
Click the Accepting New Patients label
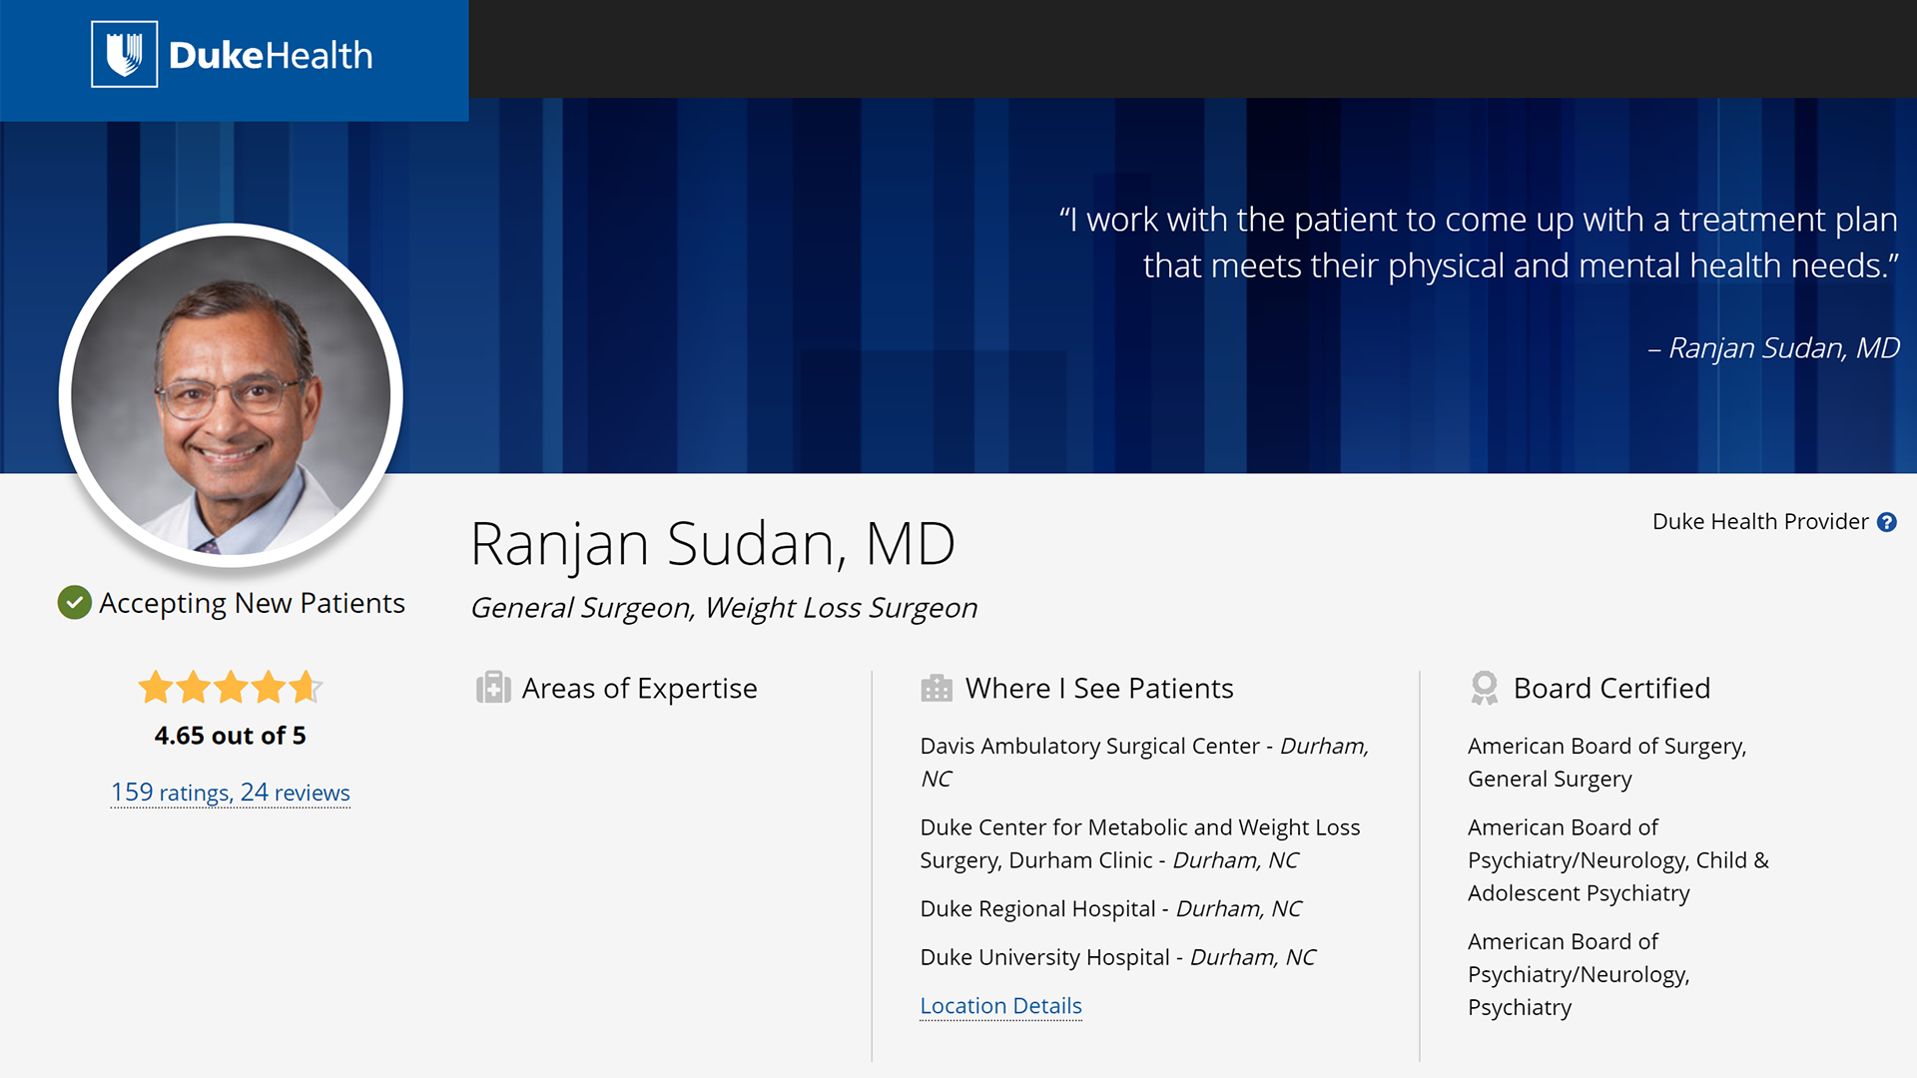(252, 603)
